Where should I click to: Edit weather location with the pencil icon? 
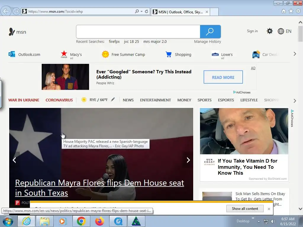click(x=113, y=99)
